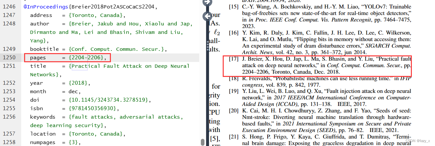435x146 pixels.
Task: Click the address value {Toronto, Canada}
Action: (x=95, y=15)
